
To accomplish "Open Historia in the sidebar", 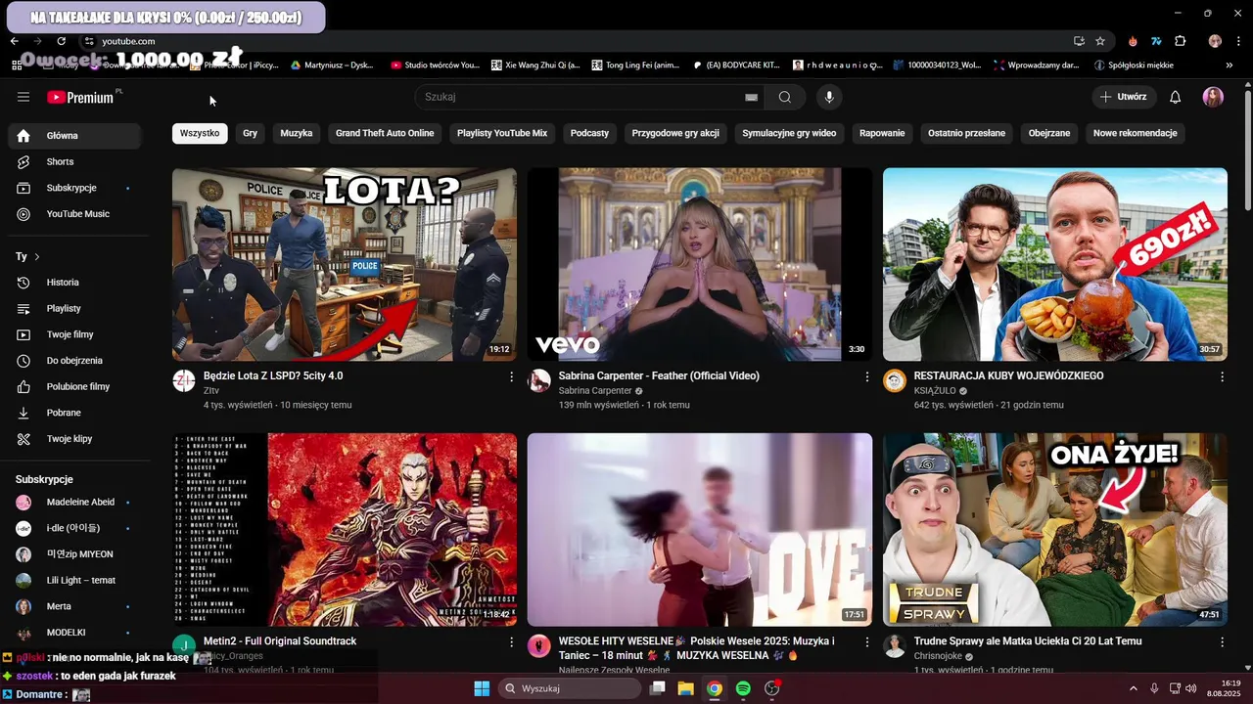I will coord(74,283).
